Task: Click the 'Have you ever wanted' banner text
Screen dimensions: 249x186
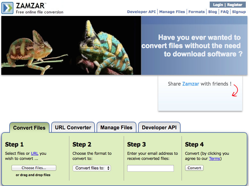Action: 192,46
